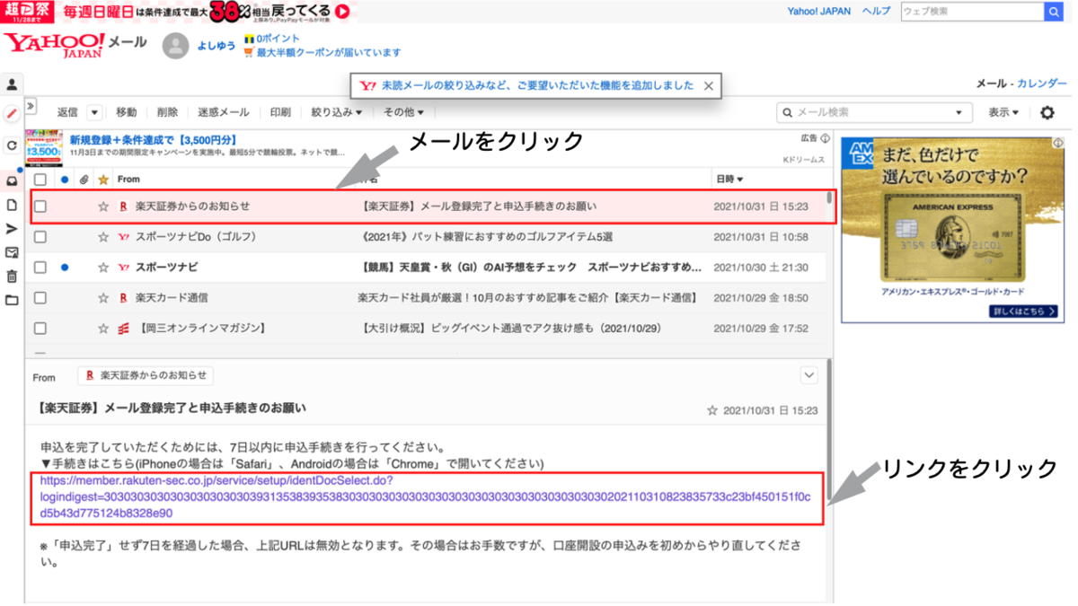Click the web search magnifier button
Viewport: 1078px width, 606px height.
(x=1054, y=12)
